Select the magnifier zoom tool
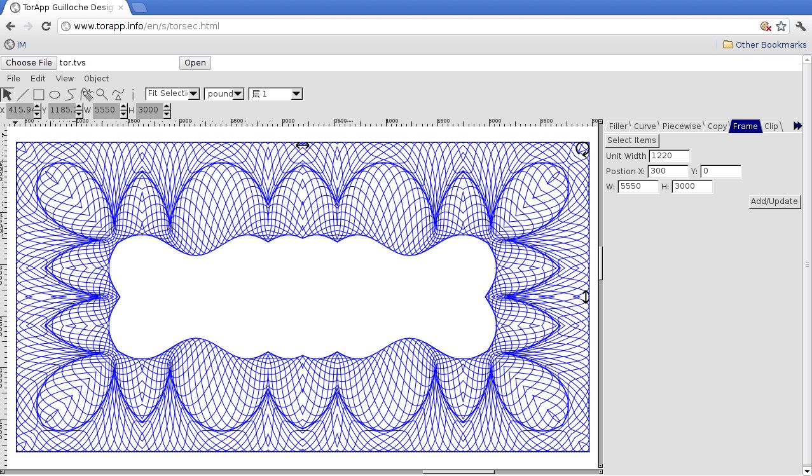 [102, 94]
